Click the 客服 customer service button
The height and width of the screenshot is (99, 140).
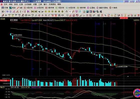tap(126, 1)
